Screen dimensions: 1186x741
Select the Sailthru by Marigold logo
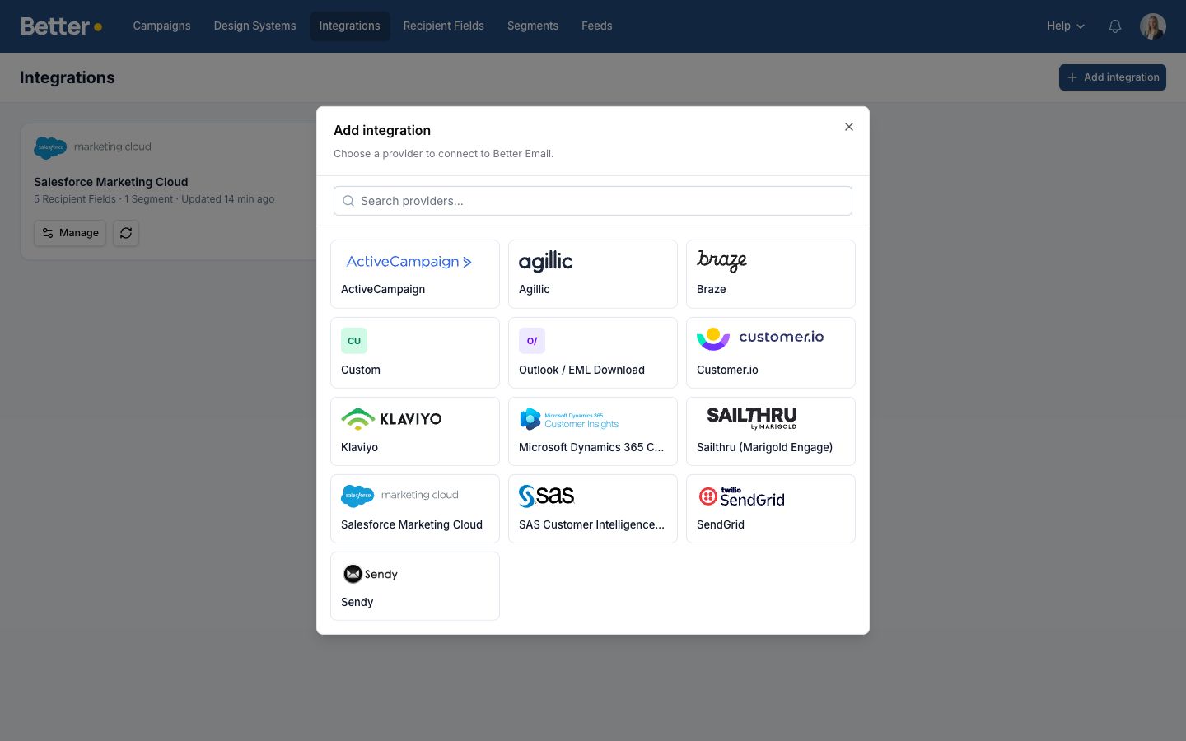coord(752,418)
